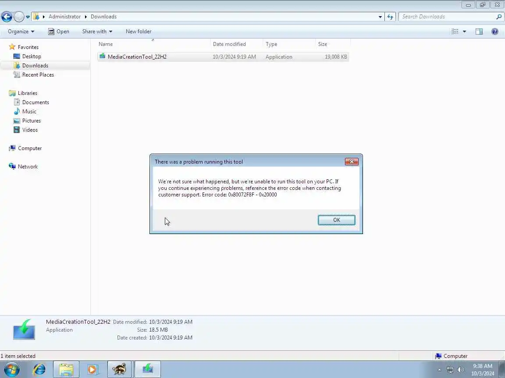Click Show desktop button
The width and height of the screenshot is (505, 378).
(502, 369)
